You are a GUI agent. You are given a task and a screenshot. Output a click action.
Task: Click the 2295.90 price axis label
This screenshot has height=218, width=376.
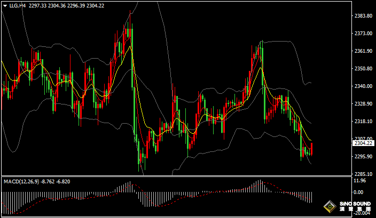pos(363,157)
